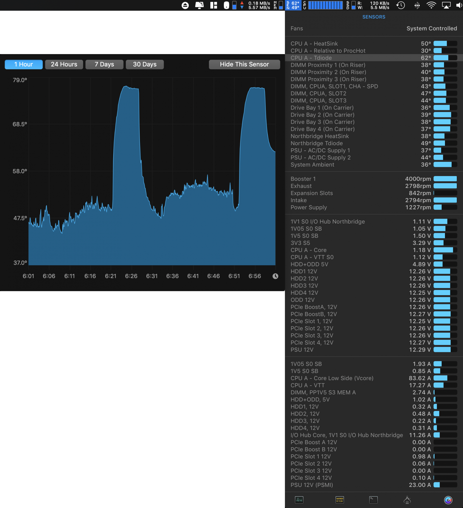Open iStat Menus app gauge icon
The width and height of the screenshot is (463, 508).
point(448,500)
